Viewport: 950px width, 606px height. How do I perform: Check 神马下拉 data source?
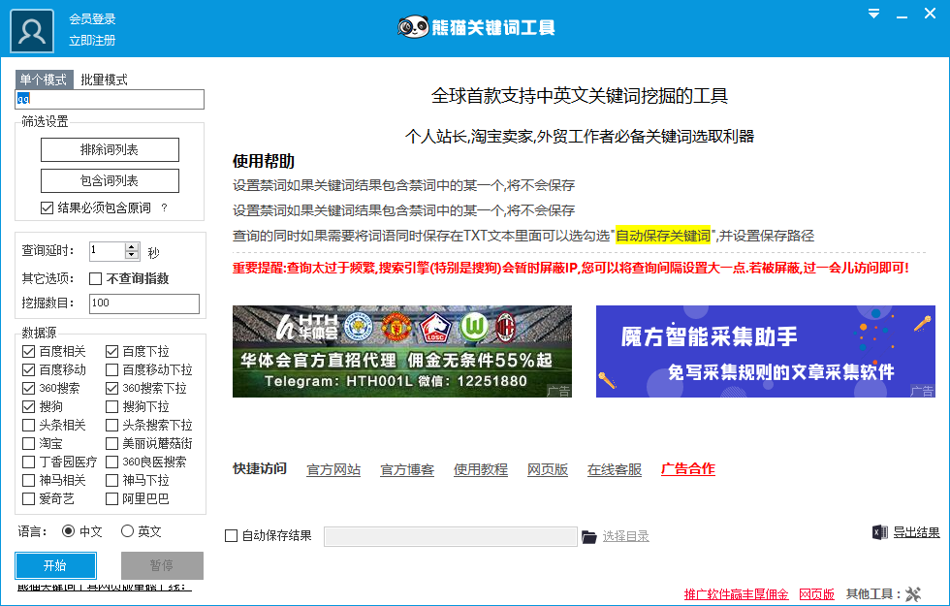tap(111, 481)
